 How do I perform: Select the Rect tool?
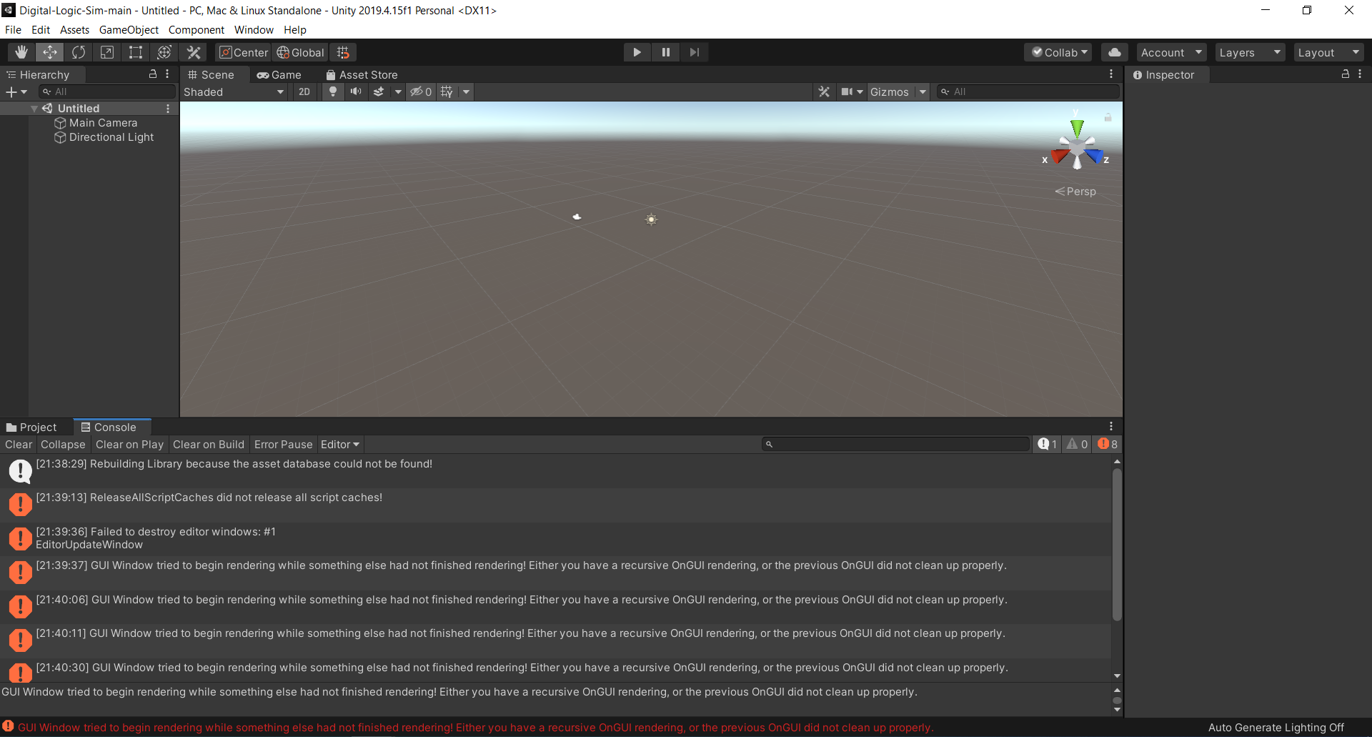pos(136,51)
